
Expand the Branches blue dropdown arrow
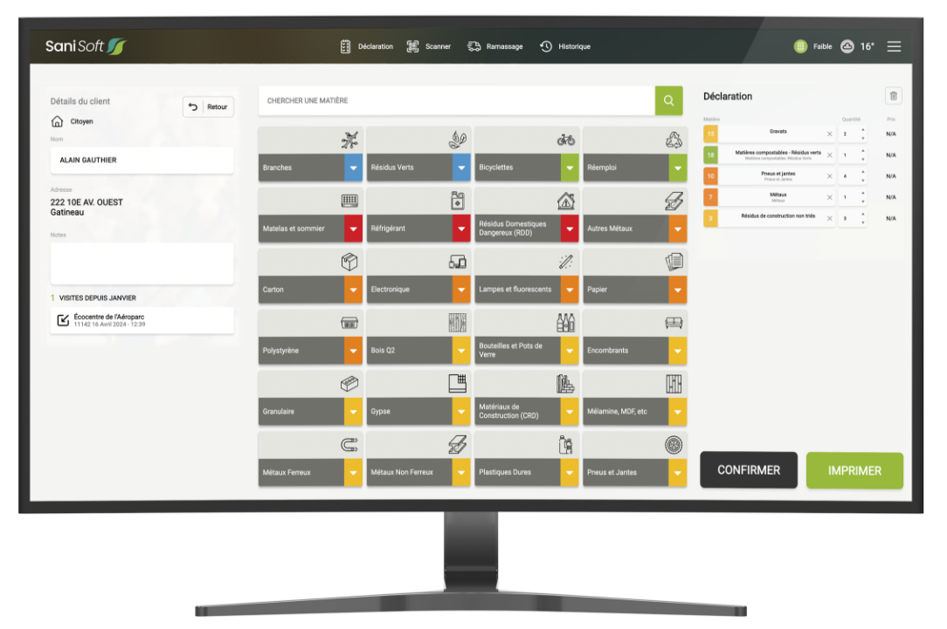353,168
